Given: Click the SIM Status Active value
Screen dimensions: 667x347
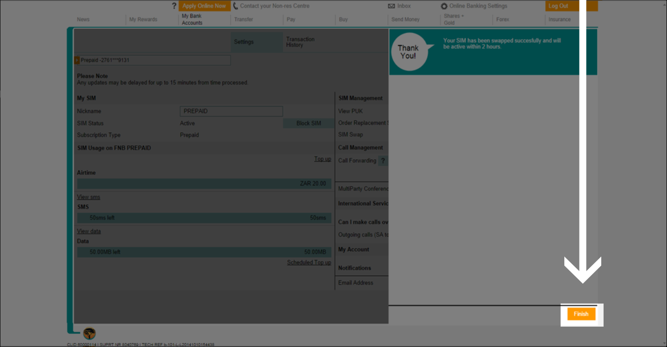Looking at the screenshot, I should [x=187, y=123].
